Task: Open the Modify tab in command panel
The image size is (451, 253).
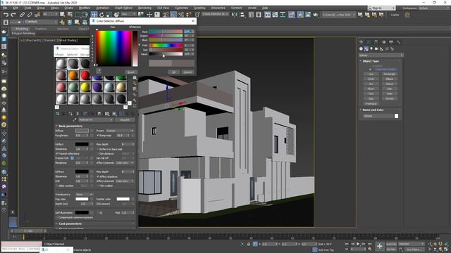Action: pos(369,42)
